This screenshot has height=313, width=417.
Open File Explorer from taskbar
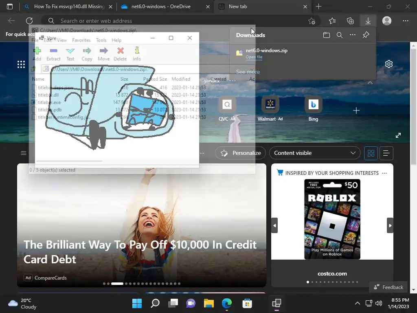click(x=209, y=303)
